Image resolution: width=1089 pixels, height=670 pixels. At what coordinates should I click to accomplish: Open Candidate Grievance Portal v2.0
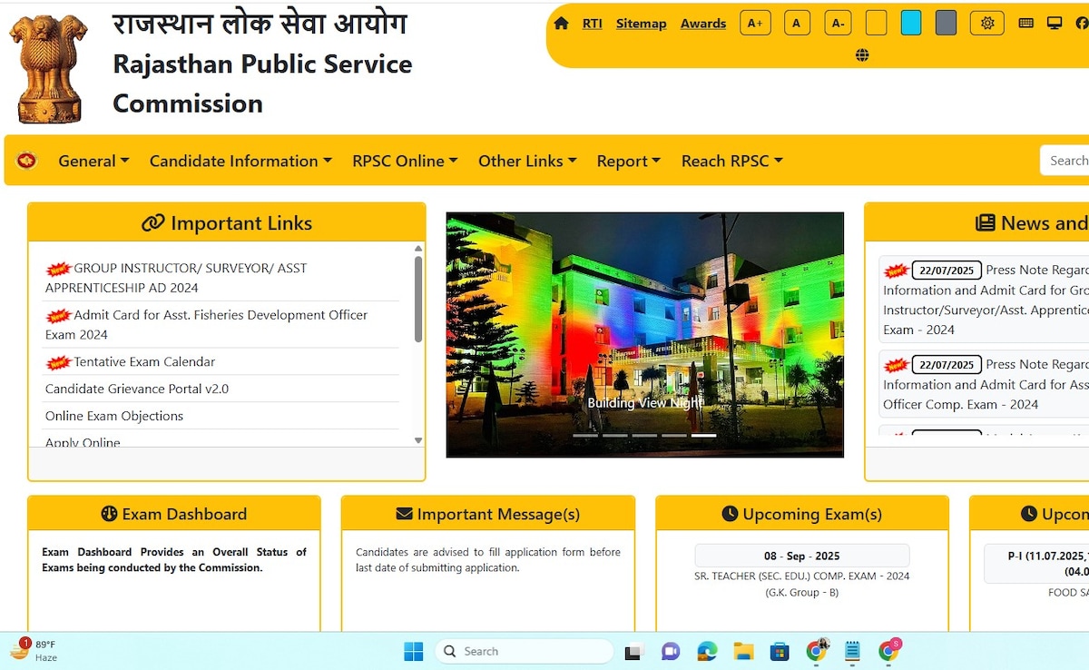click(137, 389)
